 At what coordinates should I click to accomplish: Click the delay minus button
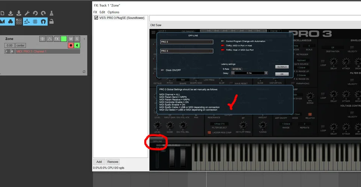tap(233, 73)
